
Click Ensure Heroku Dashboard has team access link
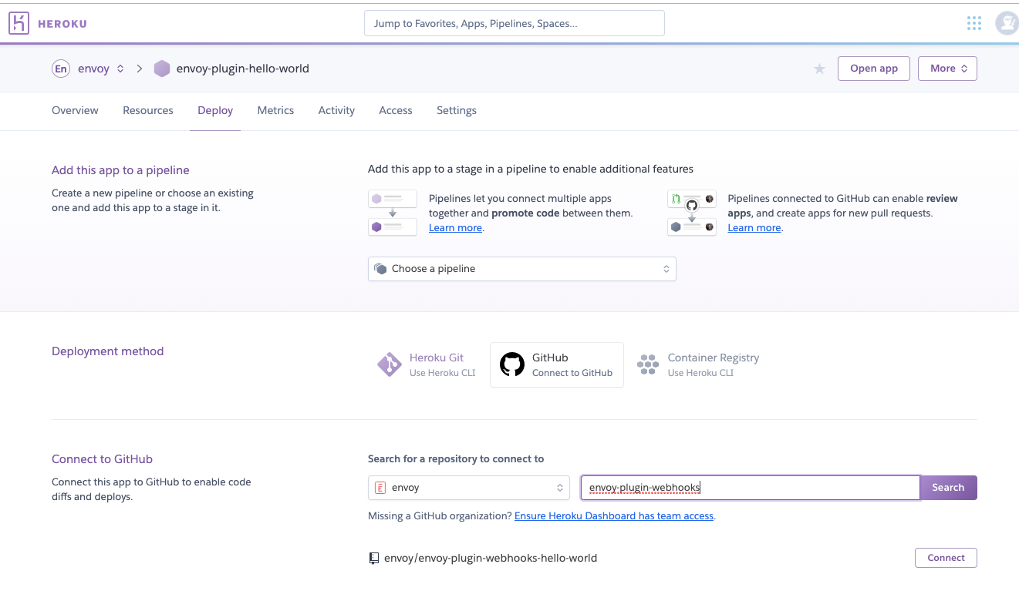pos(614,516)
